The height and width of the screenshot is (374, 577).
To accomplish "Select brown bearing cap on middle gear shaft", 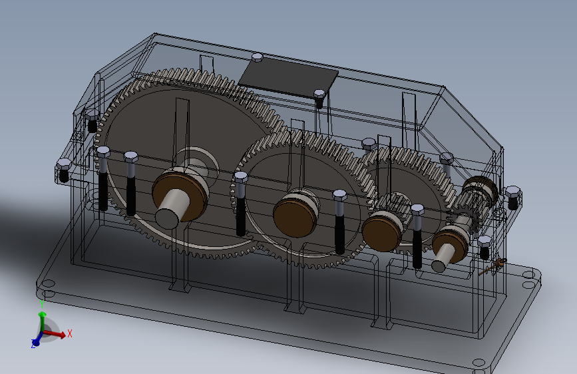I will 294,217.
